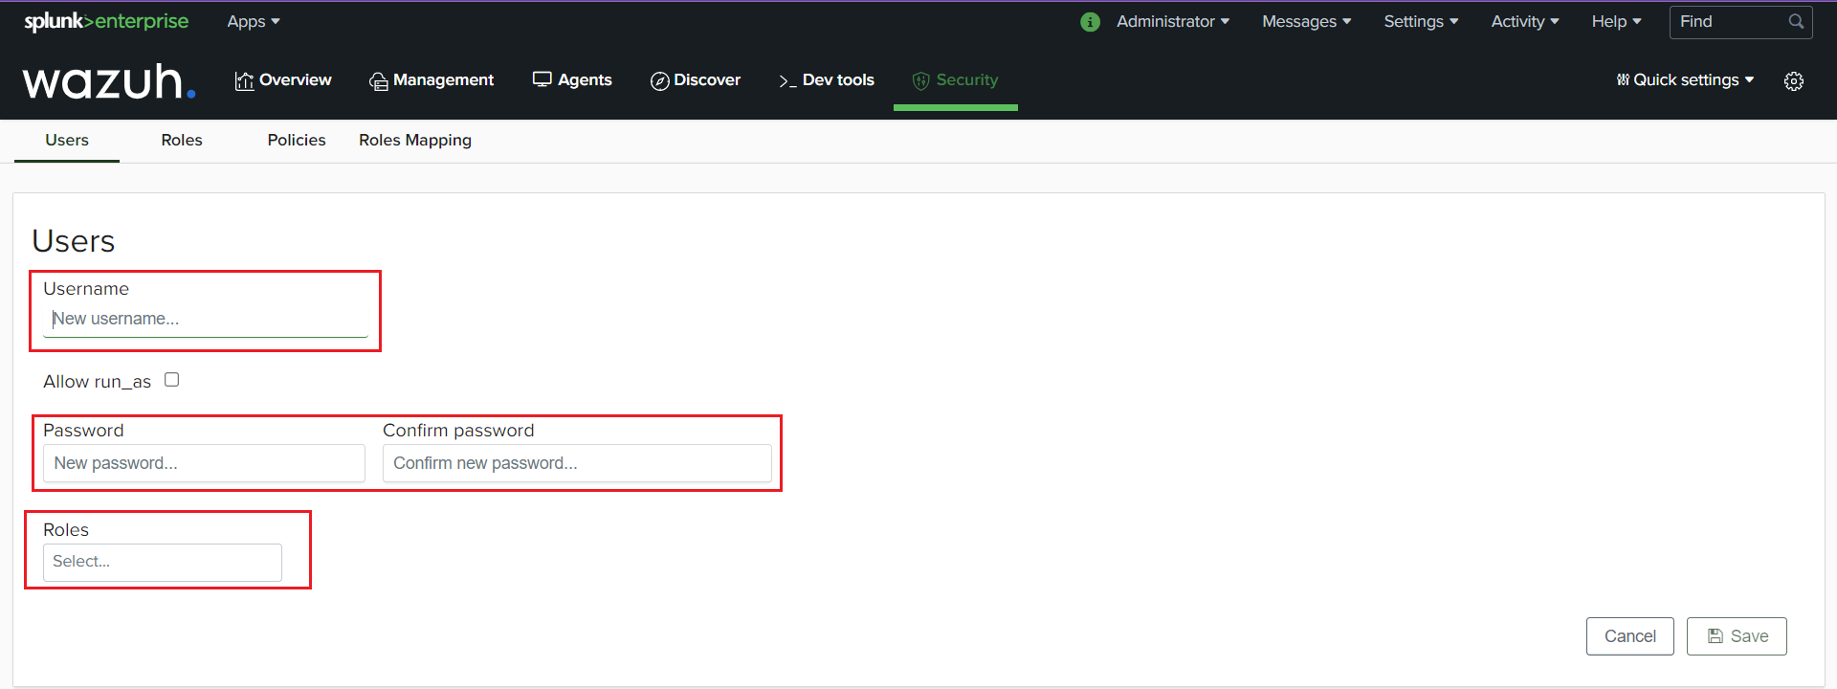Image resolution: width=1837 pixels, height=689 pixels.
Task: Expand the Messages menu
Action: 1307,21
